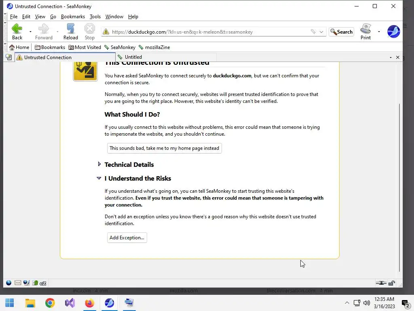Click the Stop loading button
The height and width of the screenshot is (311, 414).
[89, 32]
